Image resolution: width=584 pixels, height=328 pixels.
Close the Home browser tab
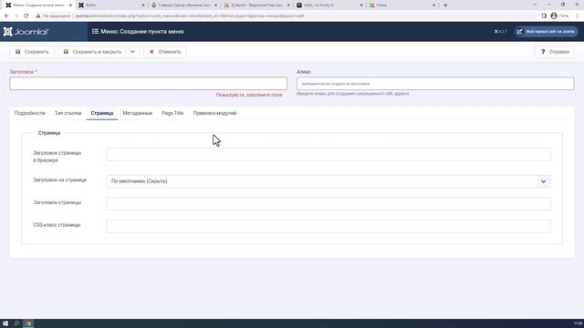tap(434, 5)
